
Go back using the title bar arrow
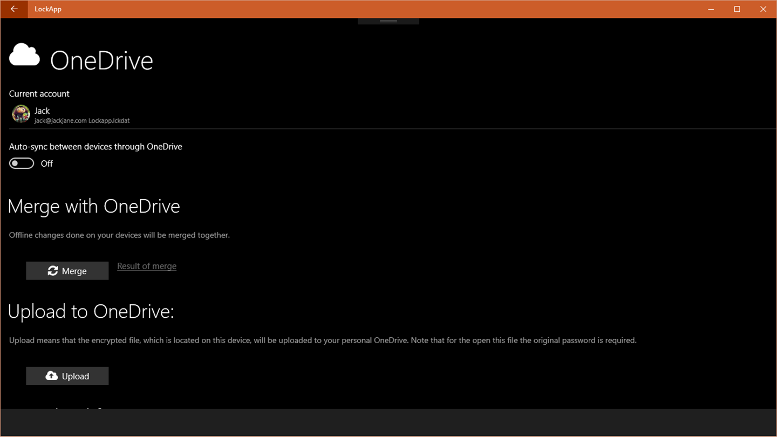[14, 9]
